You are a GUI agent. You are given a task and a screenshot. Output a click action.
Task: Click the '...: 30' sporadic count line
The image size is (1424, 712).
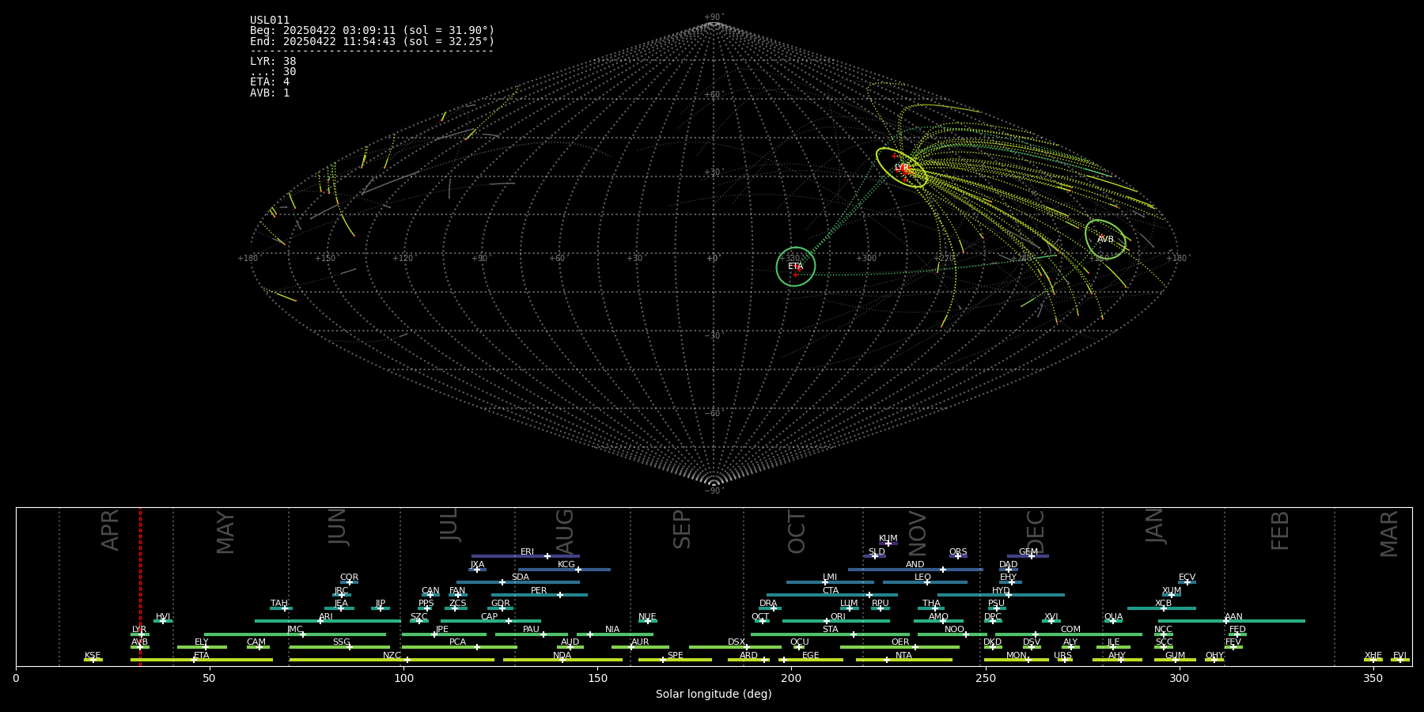273,72
